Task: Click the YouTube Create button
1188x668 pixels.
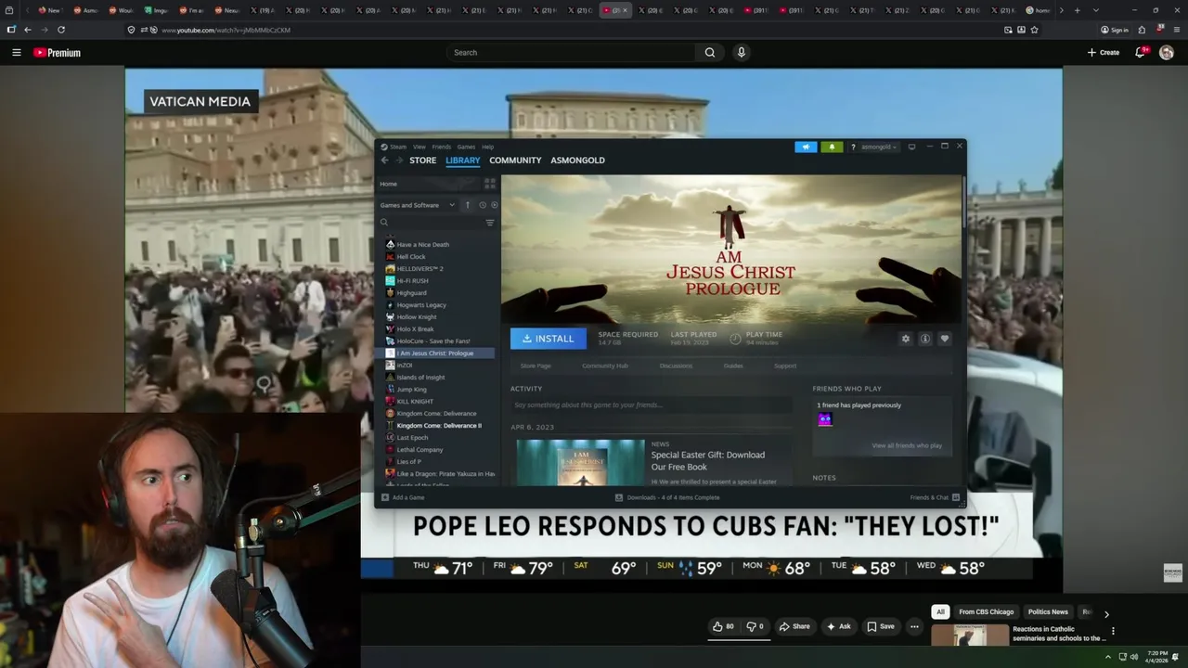Action: [x=1104, y=53]
